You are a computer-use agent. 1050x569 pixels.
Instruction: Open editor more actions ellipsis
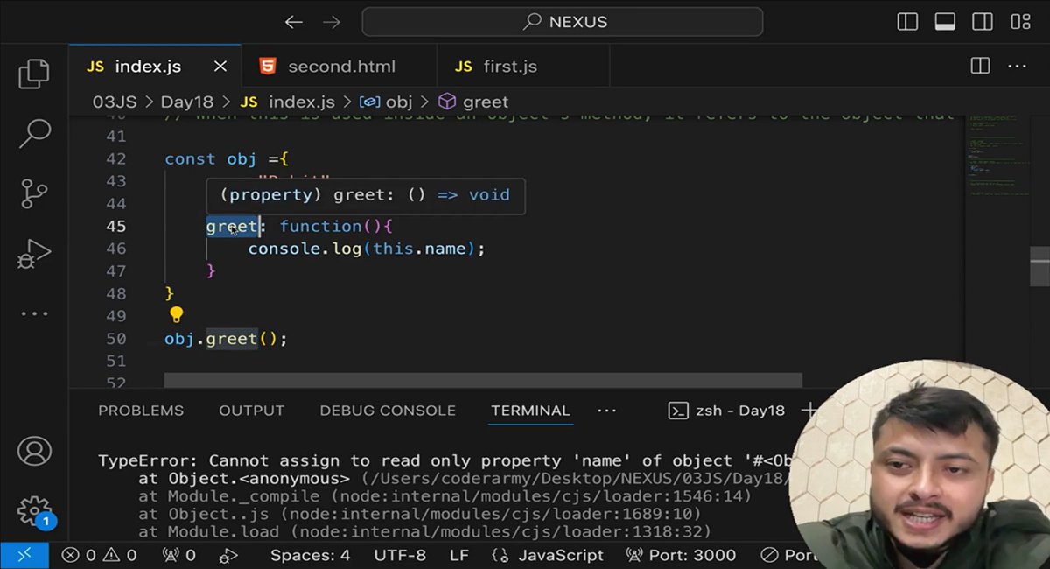pos(1017,67)
